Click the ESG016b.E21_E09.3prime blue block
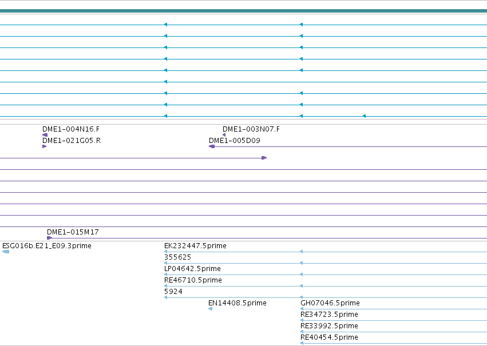 [x=6, y=252]
